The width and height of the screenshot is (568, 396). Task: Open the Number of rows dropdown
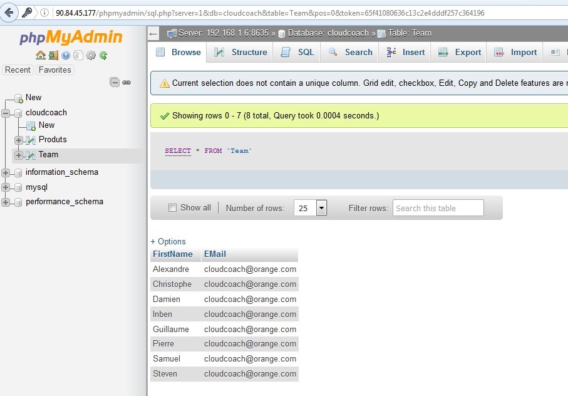(311, 207)
